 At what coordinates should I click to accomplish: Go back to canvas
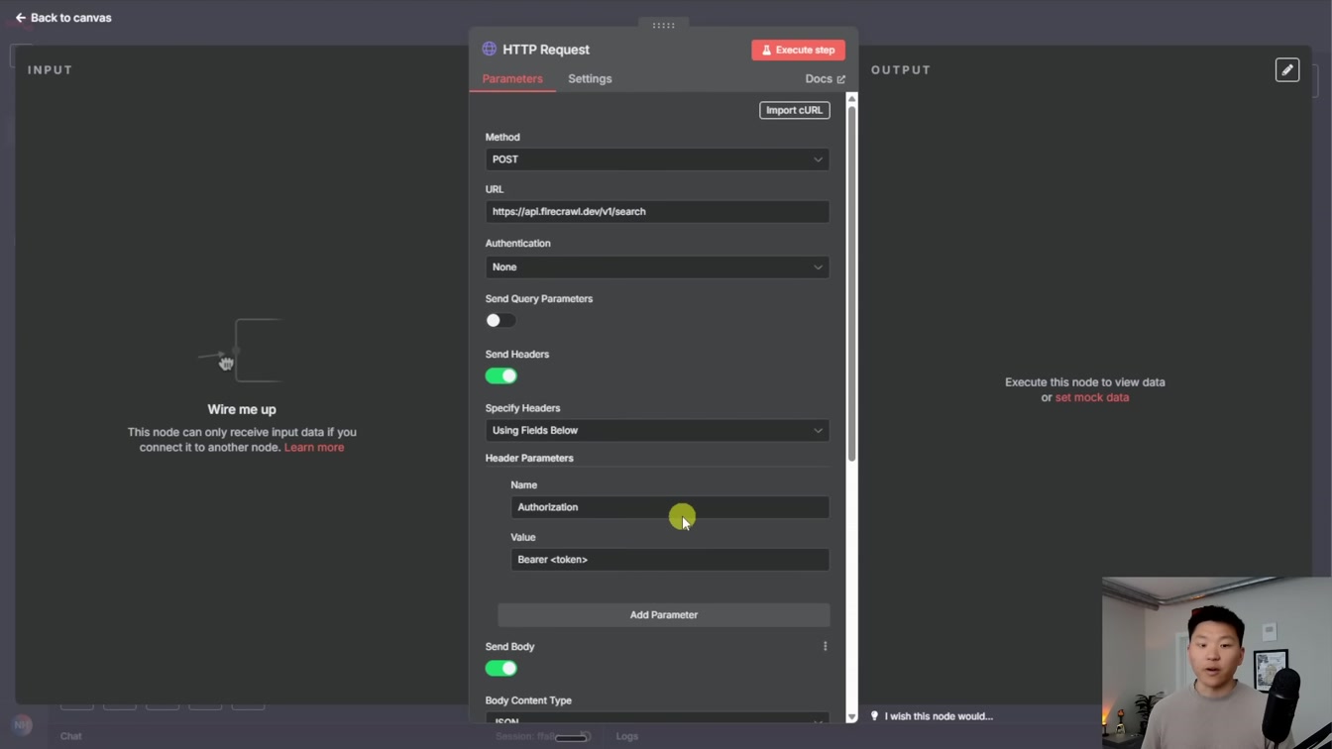[63, 18]
